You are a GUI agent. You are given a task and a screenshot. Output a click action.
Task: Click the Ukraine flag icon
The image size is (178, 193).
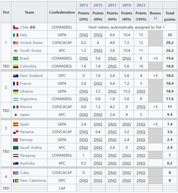click(15, 92)
